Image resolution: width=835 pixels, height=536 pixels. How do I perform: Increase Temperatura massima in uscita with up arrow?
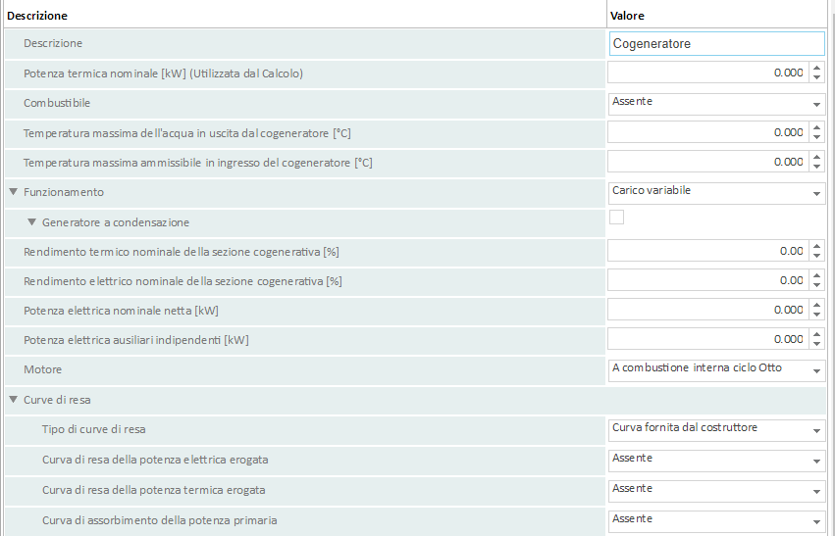(x=817, y=127)
